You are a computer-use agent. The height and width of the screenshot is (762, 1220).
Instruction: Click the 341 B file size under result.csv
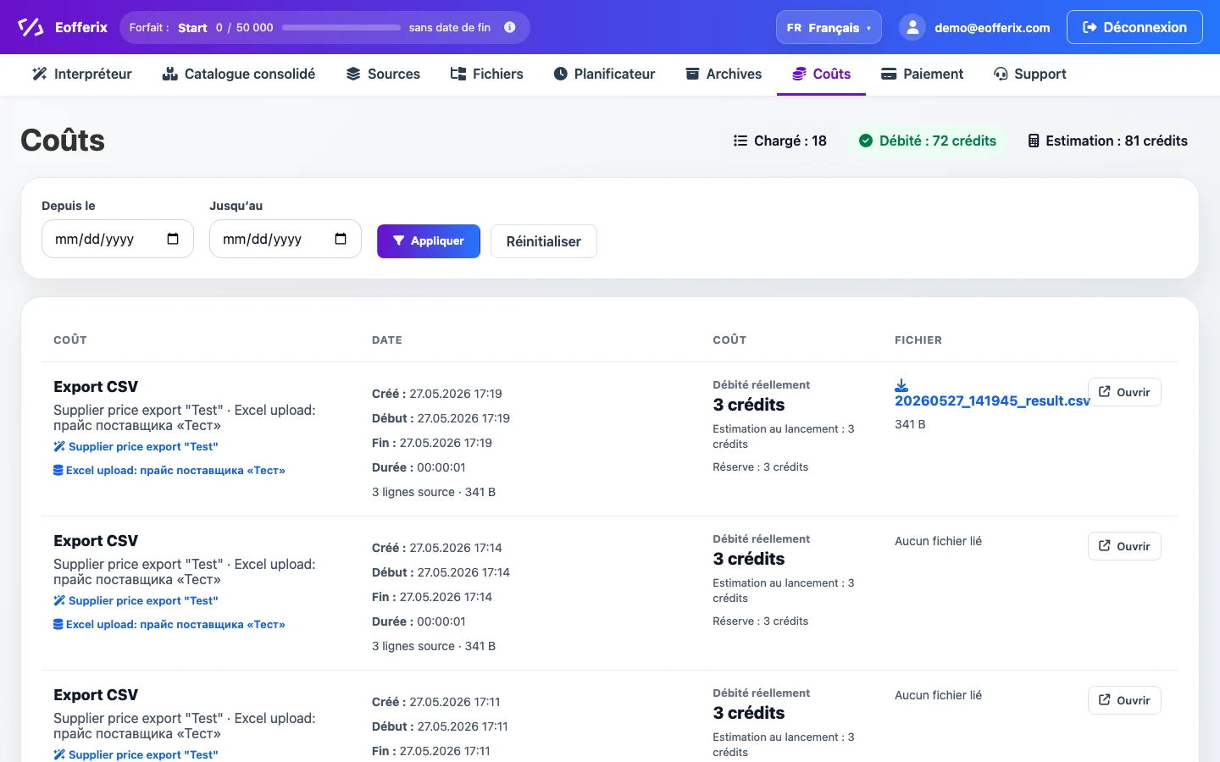[x=910, y=424]
